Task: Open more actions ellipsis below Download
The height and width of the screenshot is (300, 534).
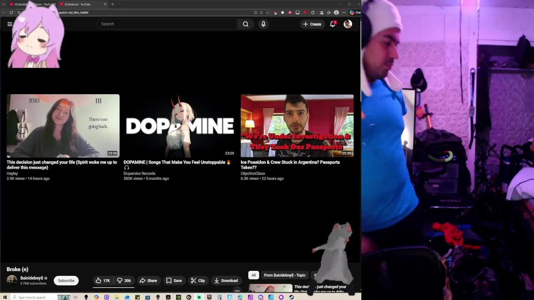Action: point(237,291)
